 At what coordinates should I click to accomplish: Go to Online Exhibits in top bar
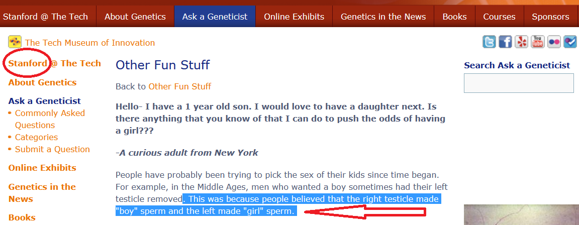[294, 17]
